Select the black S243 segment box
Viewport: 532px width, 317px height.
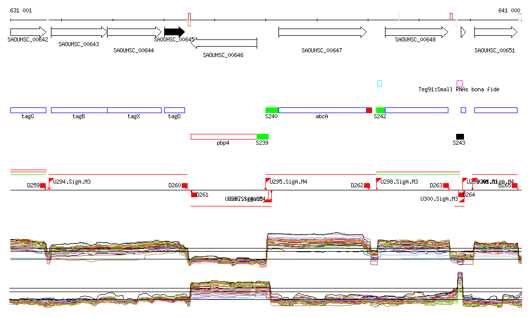click(460, 136)
